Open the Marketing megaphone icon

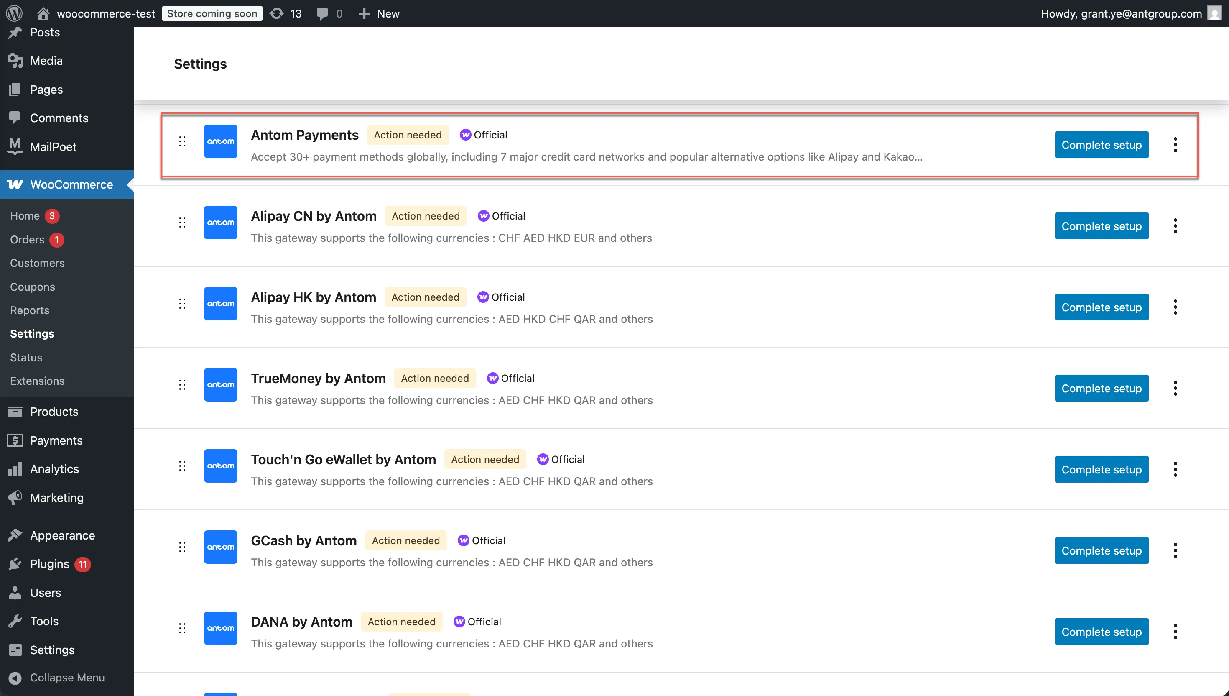(15, 498)
